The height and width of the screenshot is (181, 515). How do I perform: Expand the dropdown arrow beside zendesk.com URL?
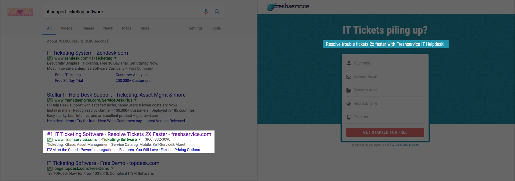click(115, 58)
